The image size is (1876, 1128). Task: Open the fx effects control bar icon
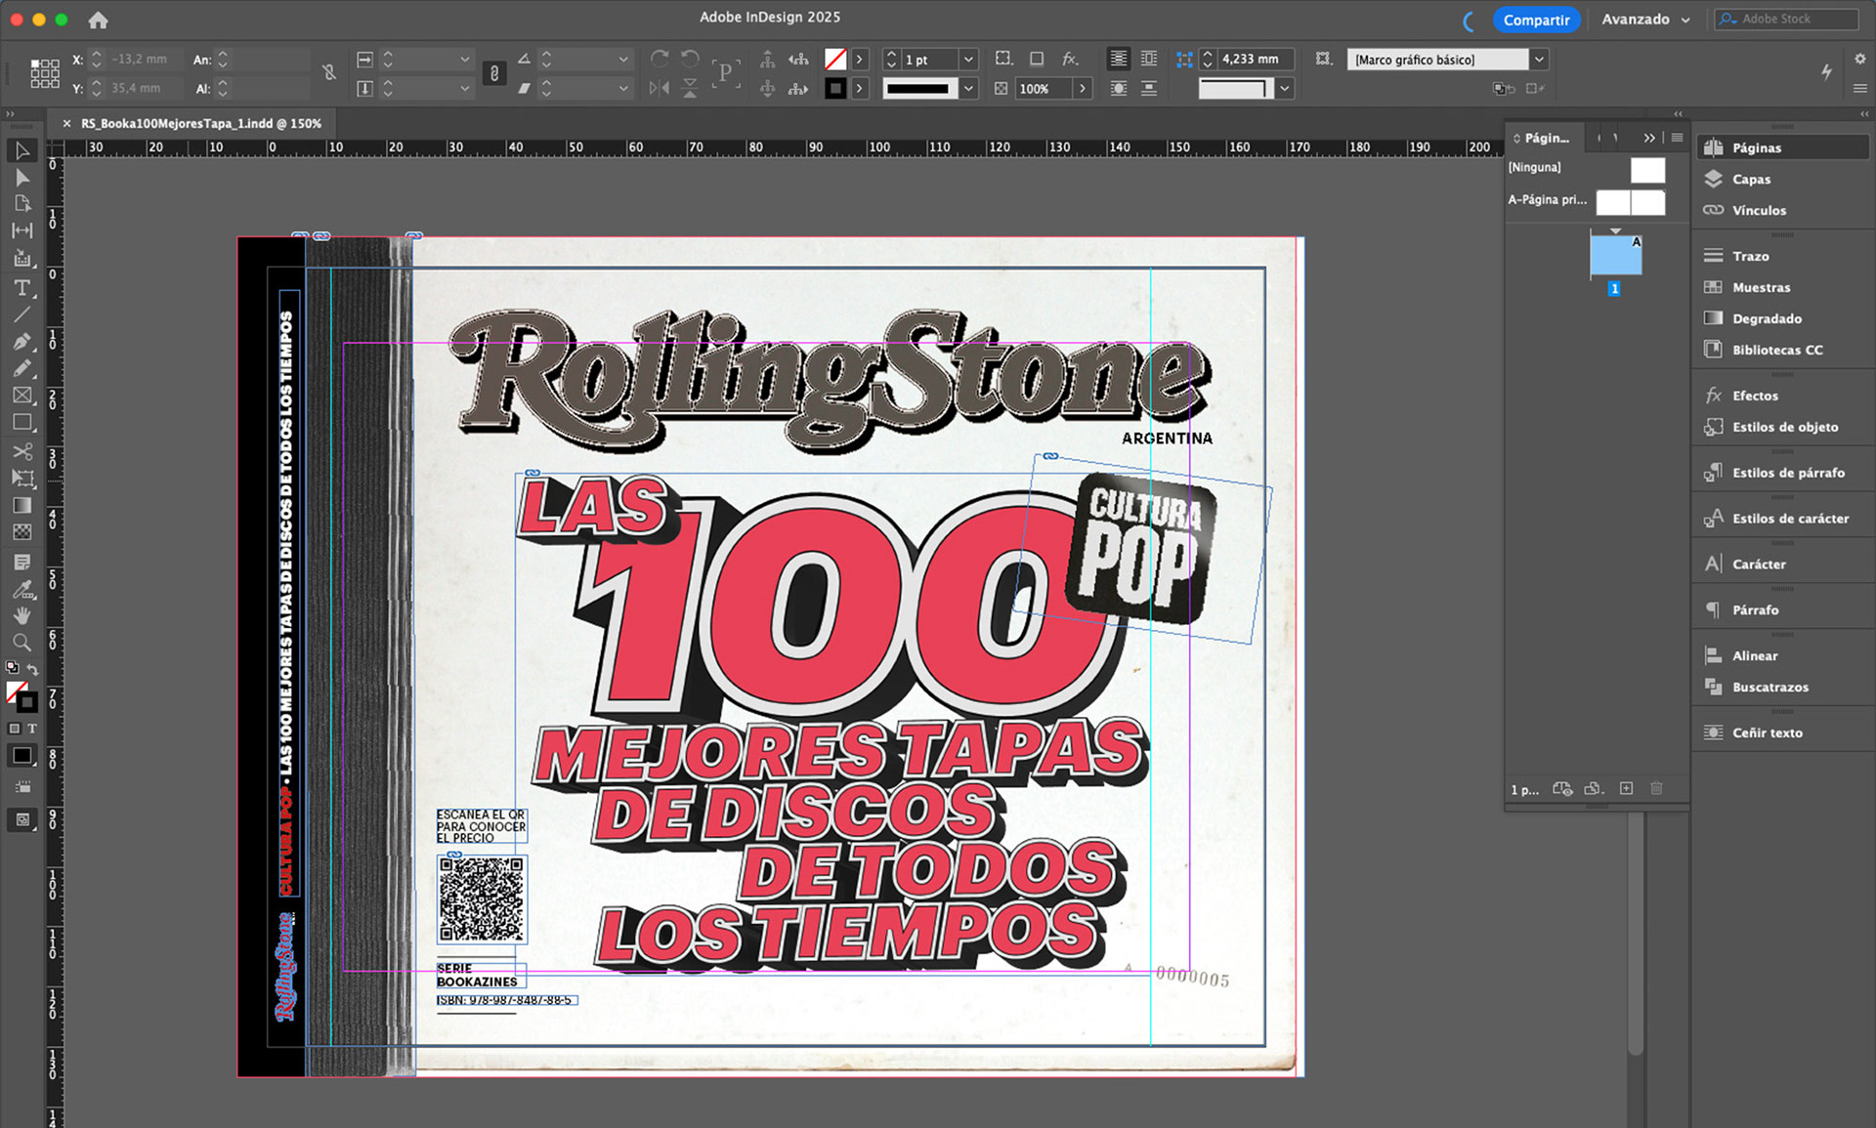1070,59
